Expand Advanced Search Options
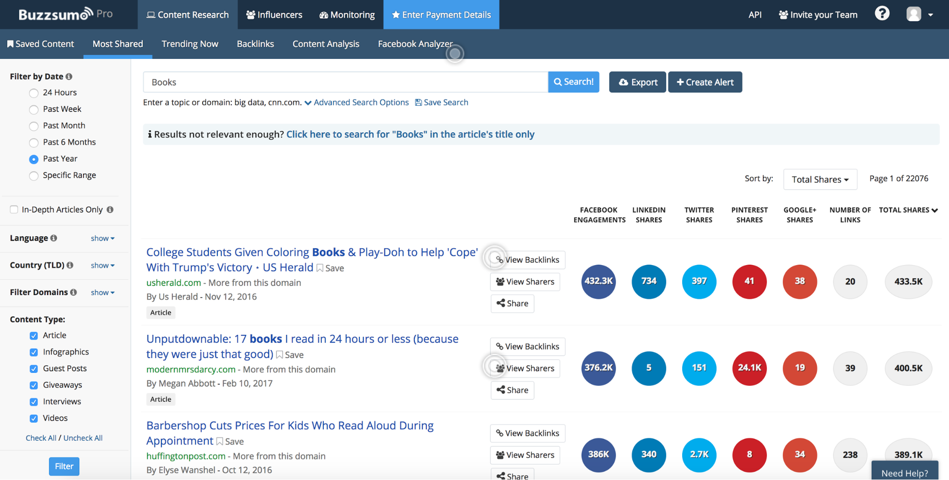Image resolution: width=949 pixels, height=480 pixels. tap(357, 102)
